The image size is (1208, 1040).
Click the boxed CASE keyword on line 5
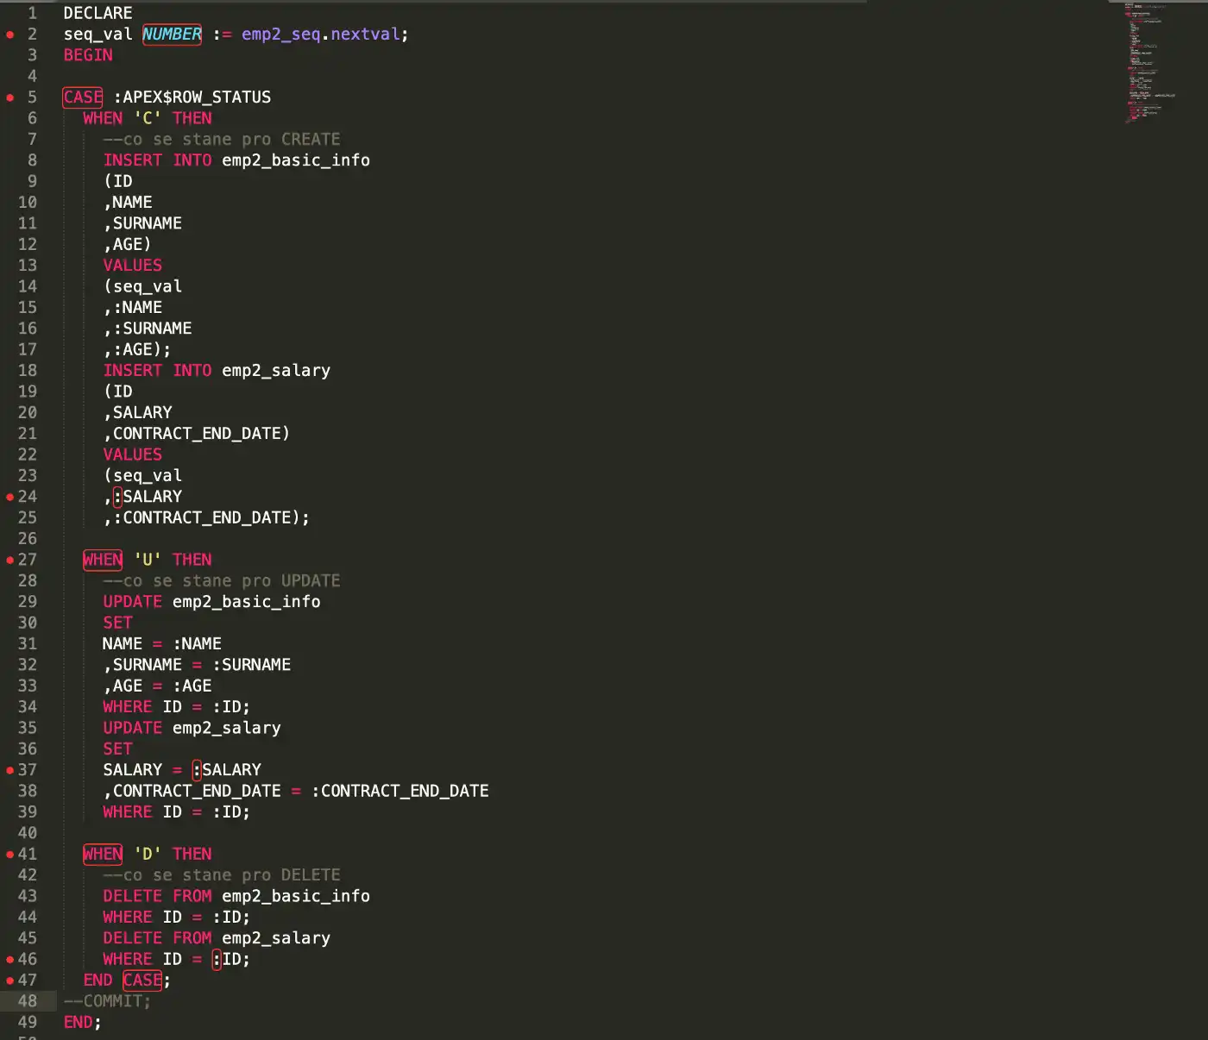(x=83, y=97)
